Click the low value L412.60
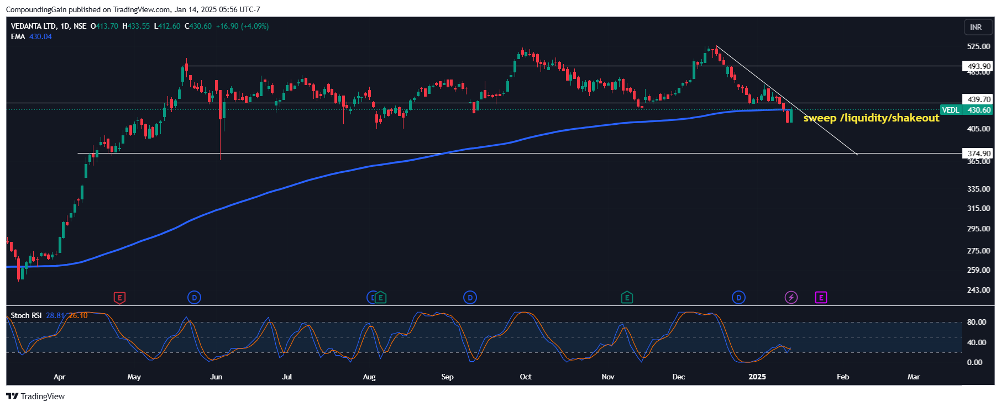Screen dimensions: 1001x407 [x=167, y=26]
